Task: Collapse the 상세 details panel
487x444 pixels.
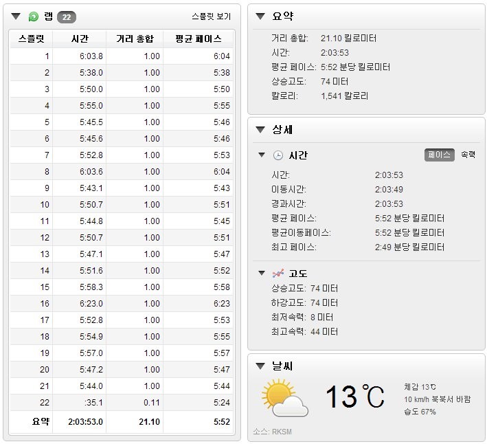Action: click(x=260, y=130)
